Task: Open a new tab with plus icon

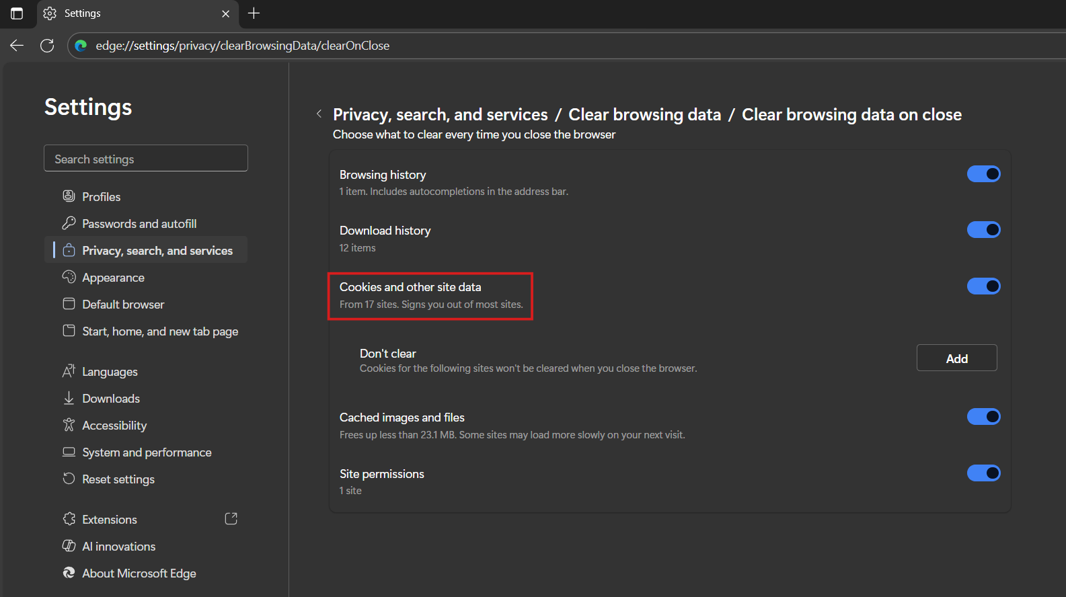Action: point(254,13)
